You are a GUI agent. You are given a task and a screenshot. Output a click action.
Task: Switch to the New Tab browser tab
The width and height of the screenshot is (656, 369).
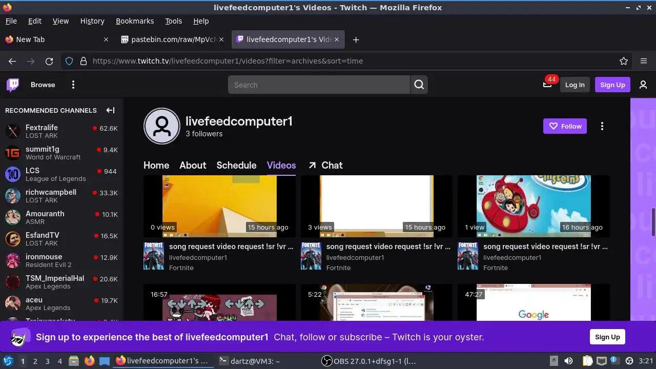(x=56, y=39)
